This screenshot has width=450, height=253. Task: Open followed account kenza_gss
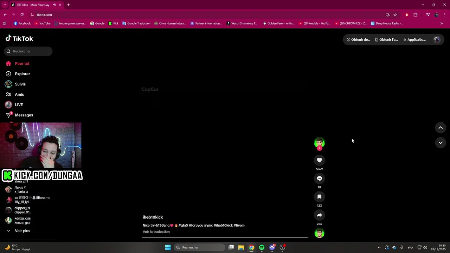click(22, 220)
